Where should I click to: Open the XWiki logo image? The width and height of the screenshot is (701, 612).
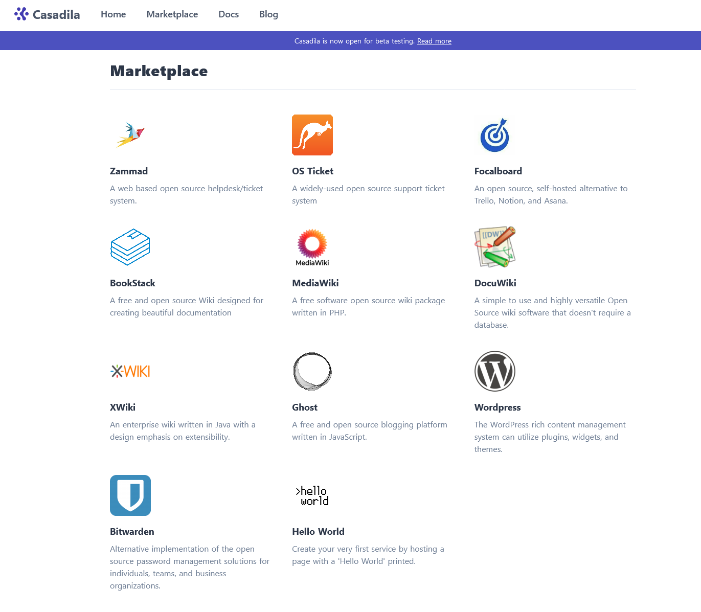130,371
